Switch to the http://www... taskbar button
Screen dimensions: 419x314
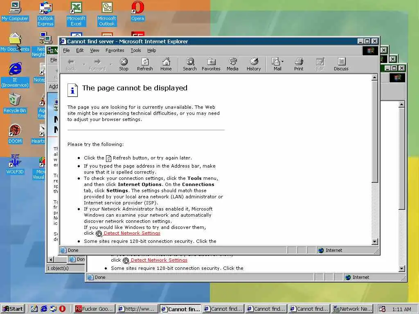(x=137, y=309)
